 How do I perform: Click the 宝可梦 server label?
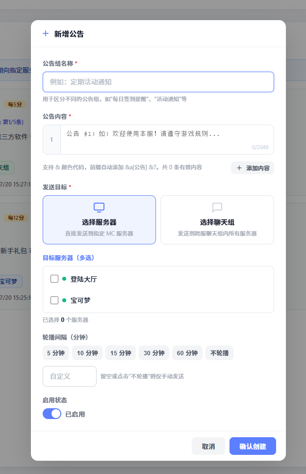click(80, 300)
